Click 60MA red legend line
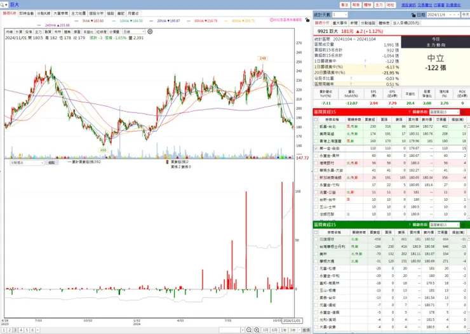Screen dimensions: 470x334 [188, 21]
